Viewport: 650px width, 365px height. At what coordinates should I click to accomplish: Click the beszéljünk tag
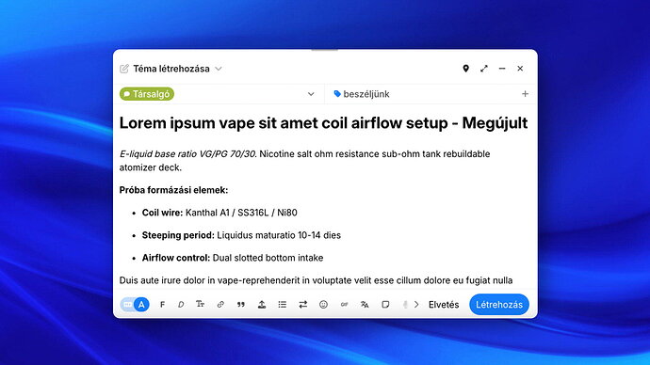coord(362,94)
